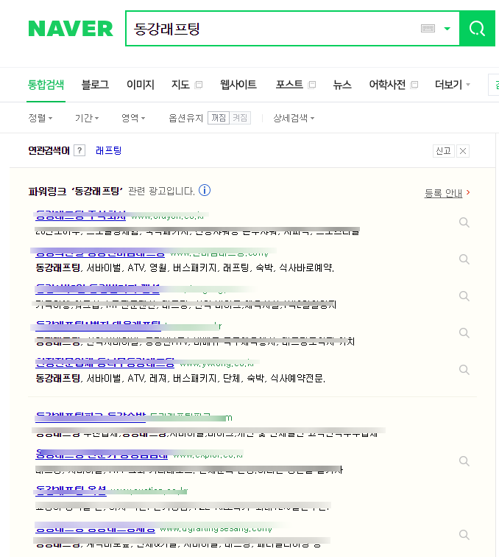Open the fourth 파워링크 ad title link
Viewport: 499px width, 557px height.
click(99, 326)
